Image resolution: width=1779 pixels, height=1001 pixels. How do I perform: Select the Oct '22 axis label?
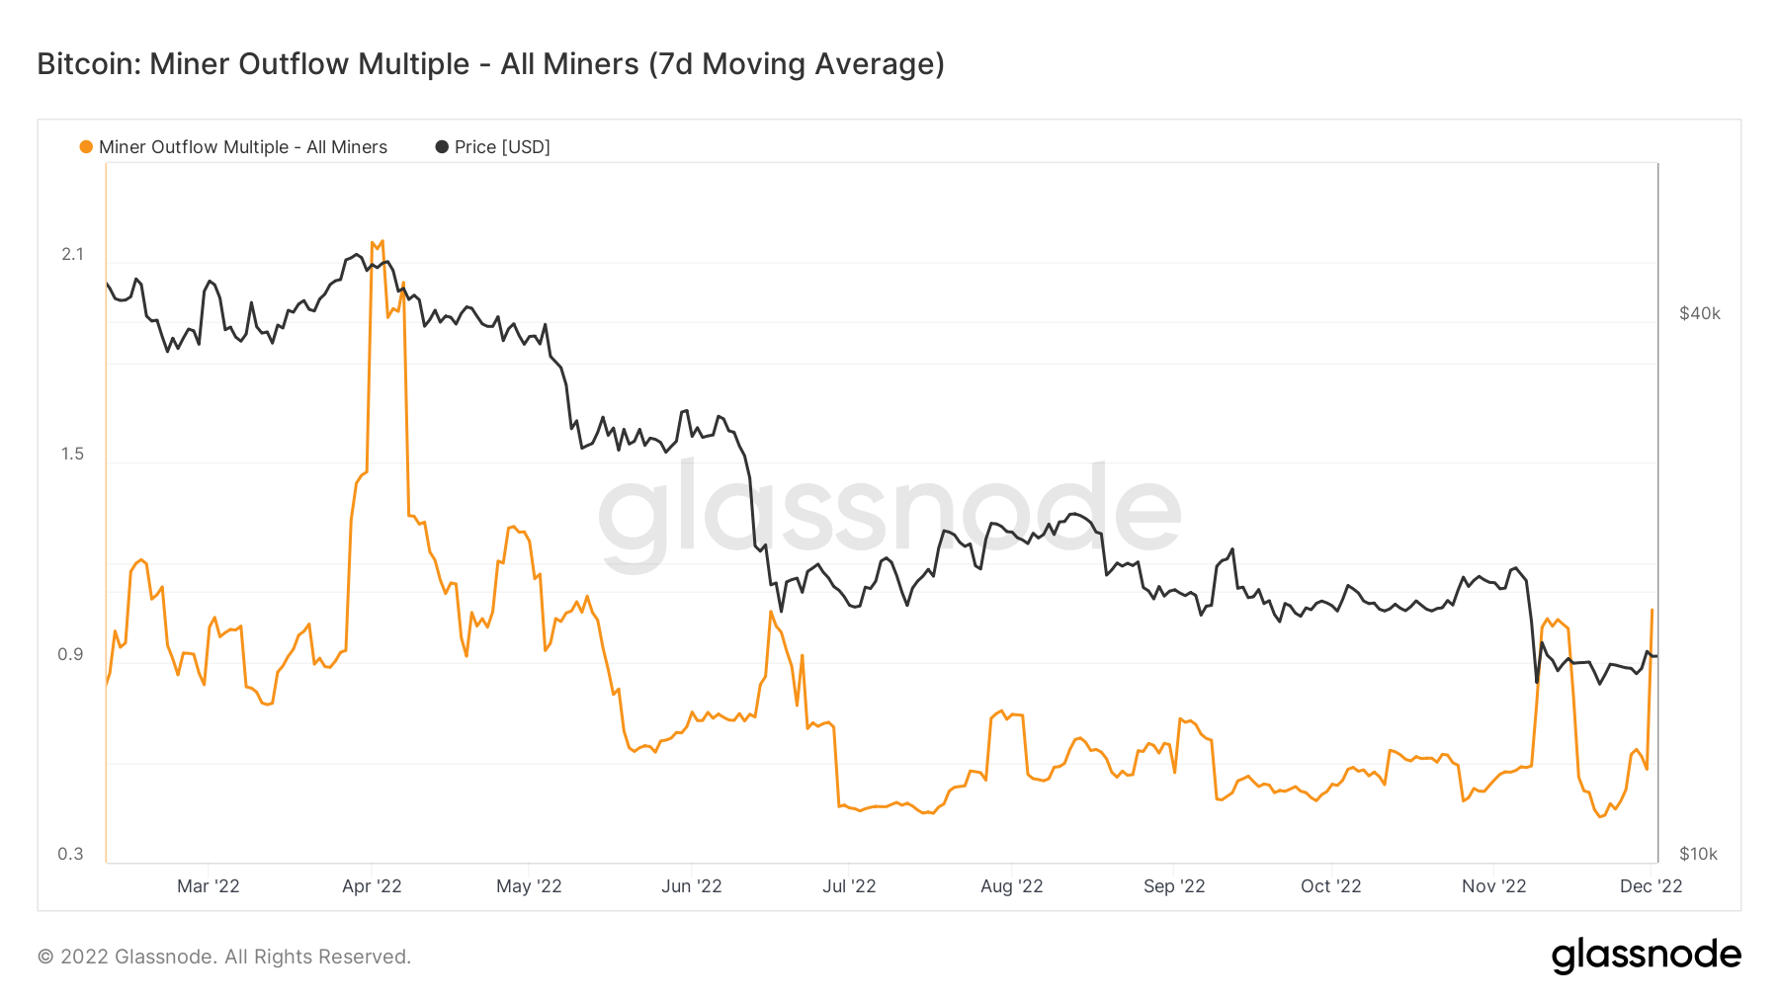tap(1331, 886)
